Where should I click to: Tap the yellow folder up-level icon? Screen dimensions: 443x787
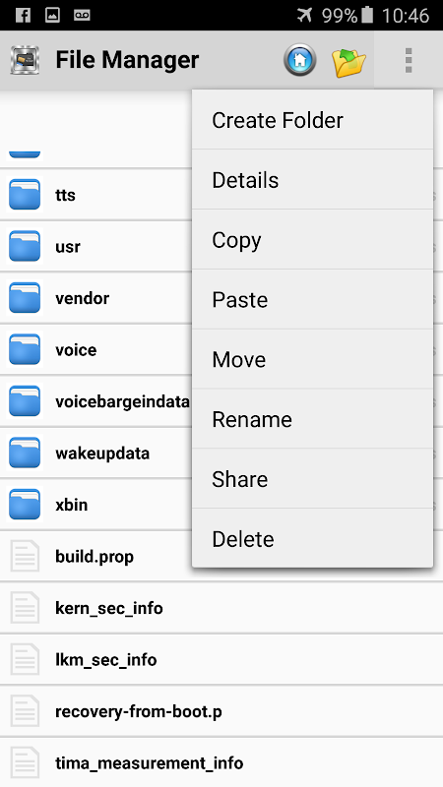tap(348, 62)
